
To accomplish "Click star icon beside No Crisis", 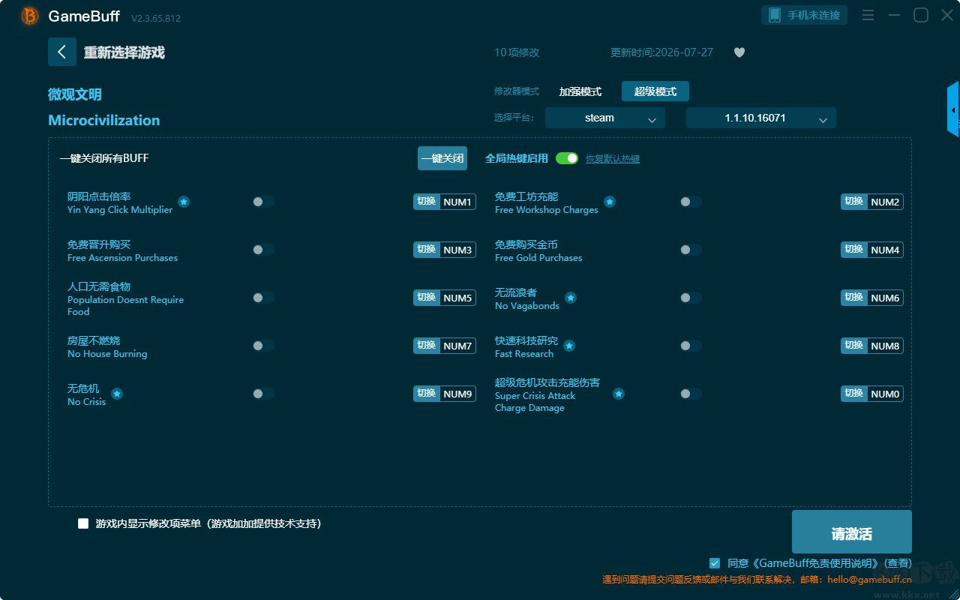I will pyautogui.click(x=117, y=394).
